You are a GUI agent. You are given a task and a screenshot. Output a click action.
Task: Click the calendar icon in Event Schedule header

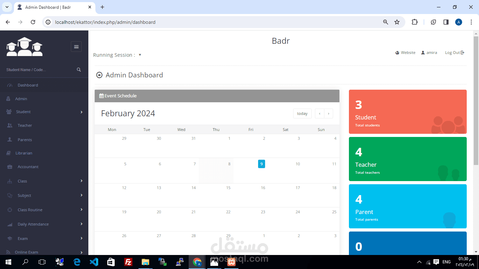(x=101, y=96)
